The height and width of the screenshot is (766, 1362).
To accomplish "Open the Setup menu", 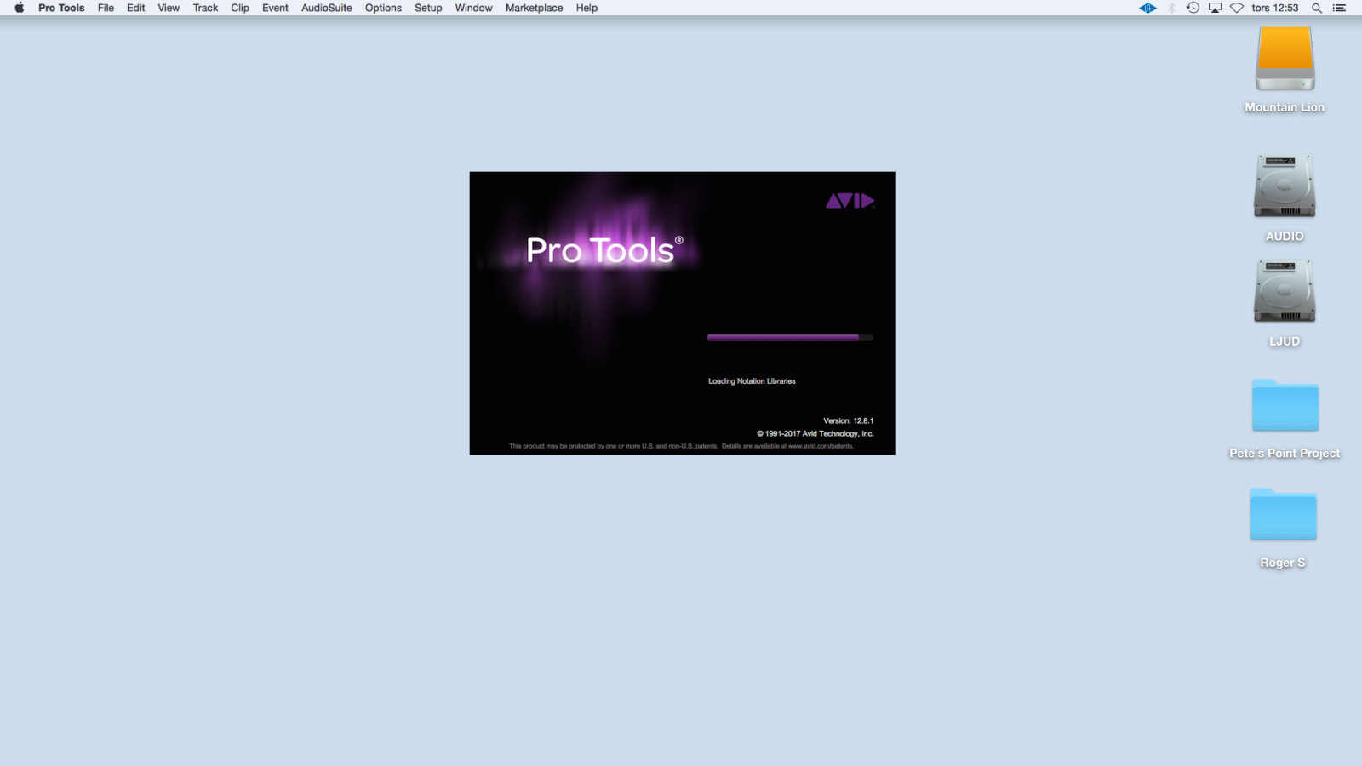I will 428,8.
